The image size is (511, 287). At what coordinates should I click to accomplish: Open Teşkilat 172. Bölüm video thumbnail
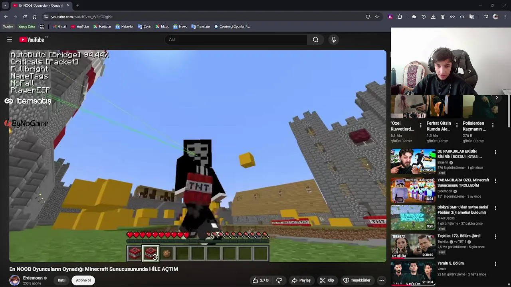coord(413,246)
